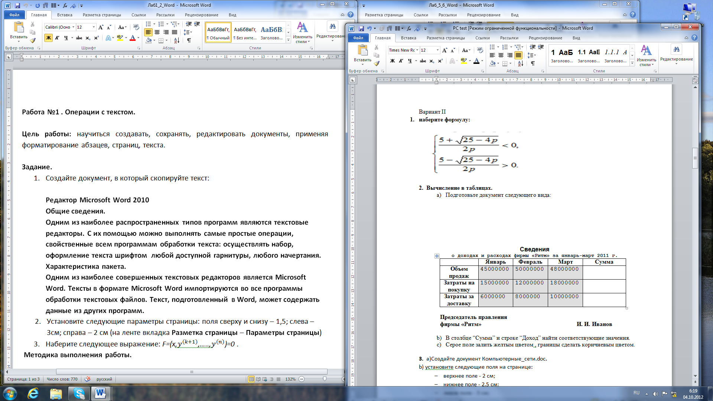Expand styles gallery More arrow in Лаб1_2_Word
This screenshot has height=401, width=713.
[x=288, y=39]
